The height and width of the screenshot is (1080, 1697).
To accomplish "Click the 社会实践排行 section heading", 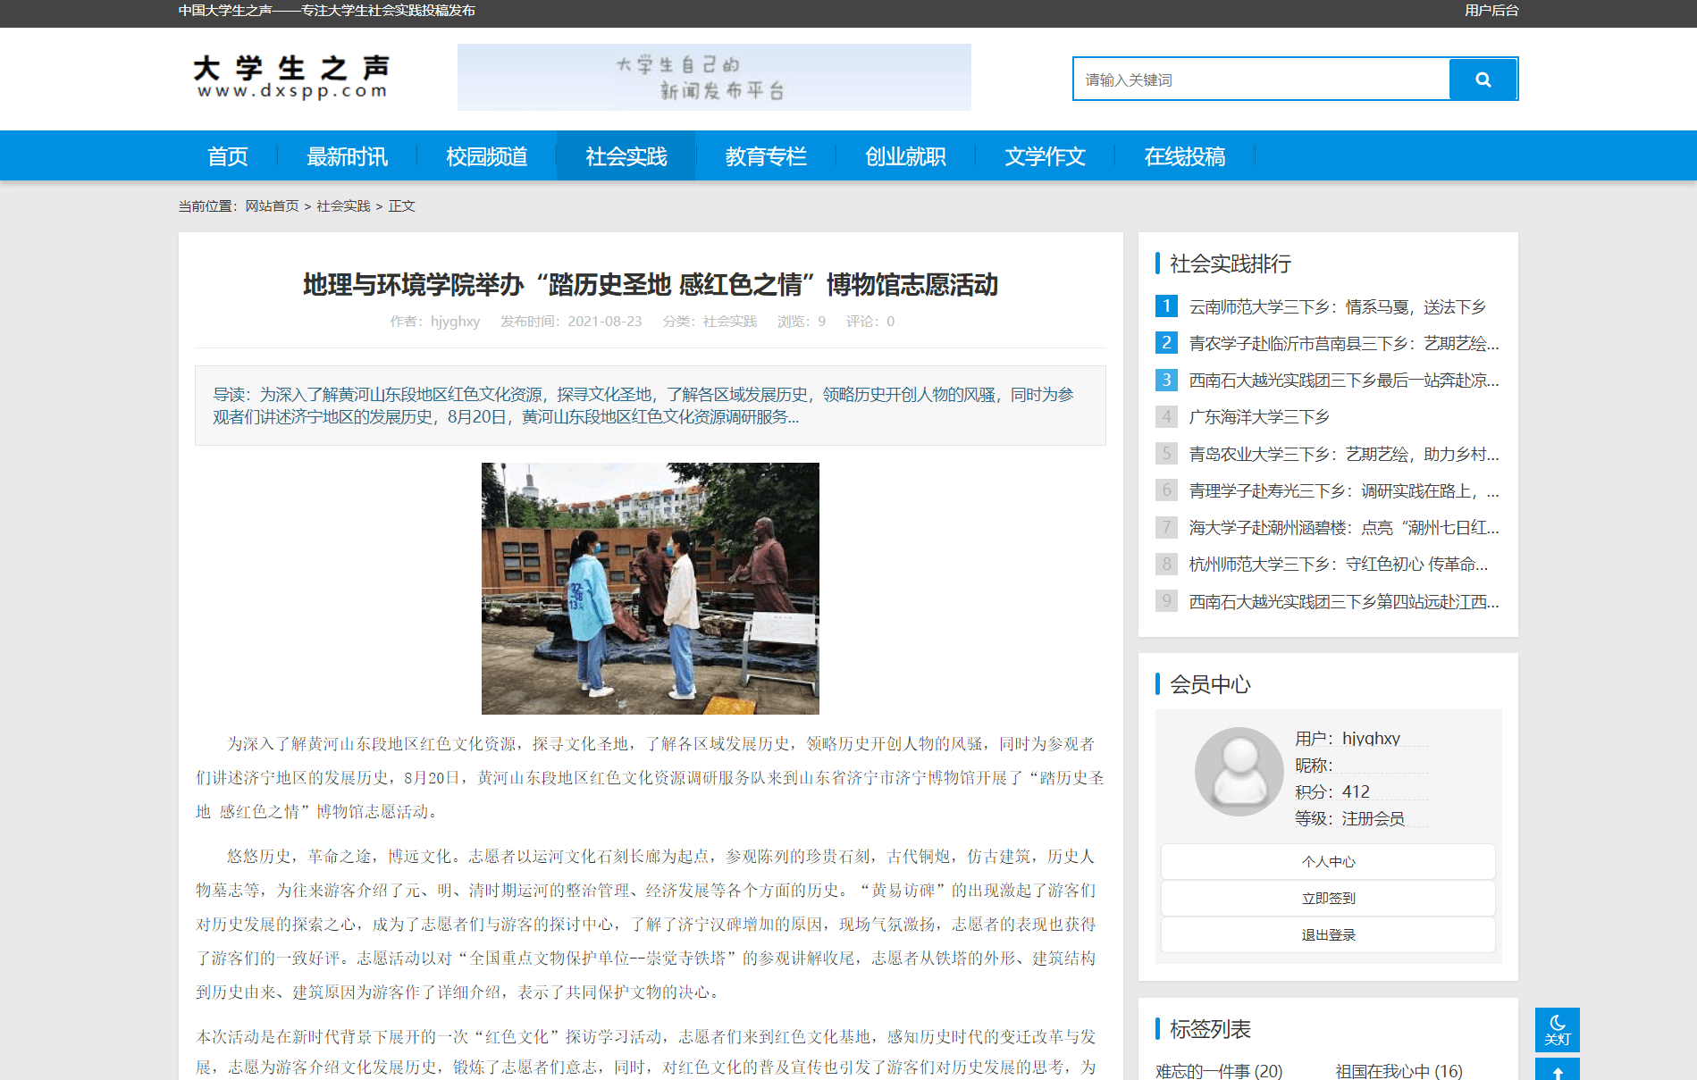I will 1230,264.
